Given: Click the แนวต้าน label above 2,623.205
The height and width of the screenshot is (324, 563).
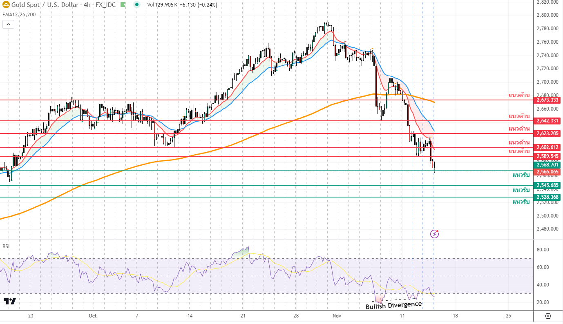Looking at the screenshot, I should tap(519, 129).
